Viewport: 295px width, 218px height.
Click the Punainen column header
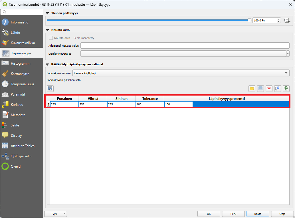click(x=64, y=99)
